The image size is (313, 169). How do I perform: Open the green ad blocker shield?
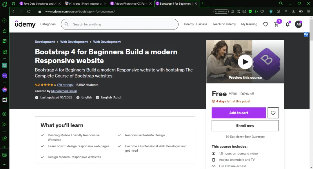(x=250, y=11)
